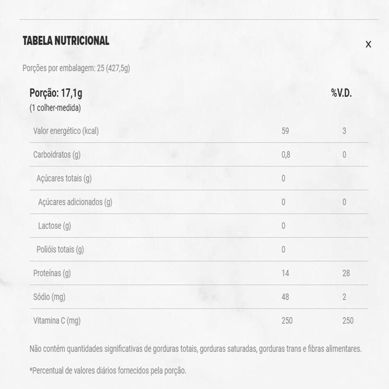
Task: Select the Porções por embalagem text
Action: click(x=76, y=68)
